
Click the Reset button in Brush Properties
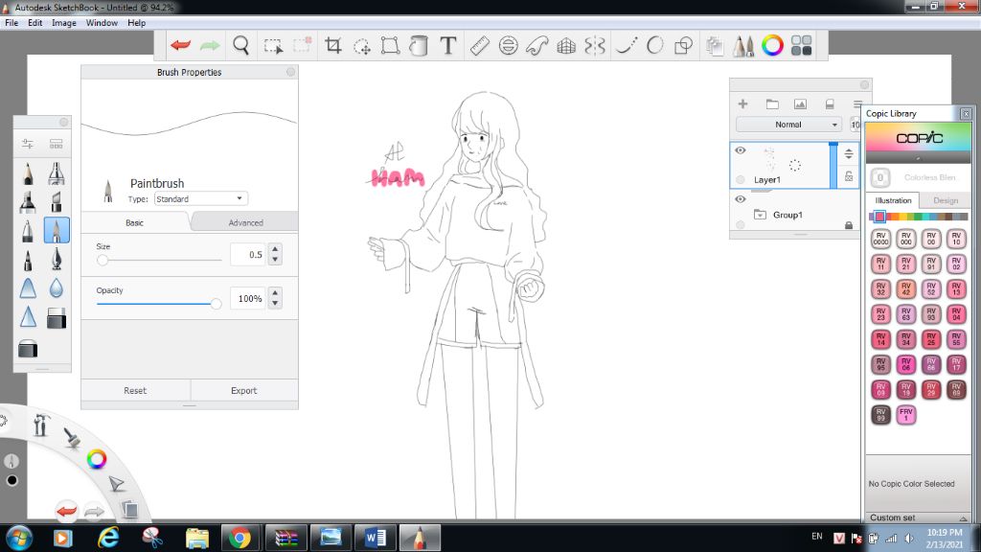135,390
